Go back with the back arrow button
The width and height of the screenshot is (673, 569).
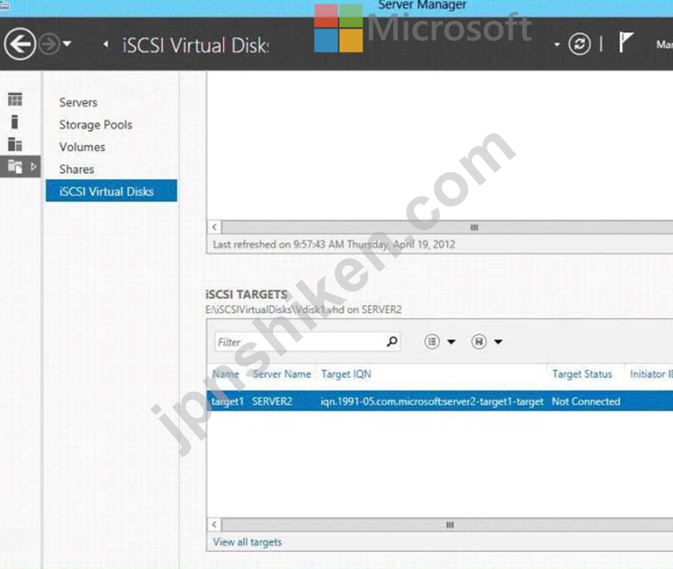coord(20,44)
